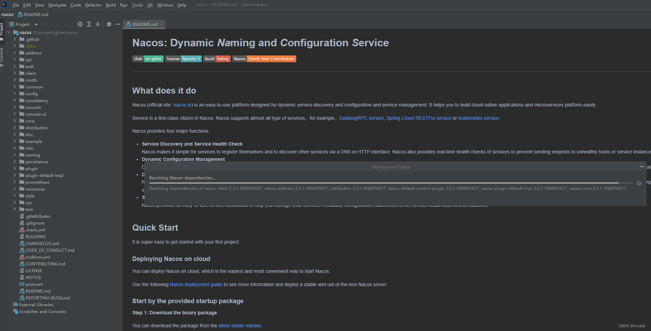
Task: Select the consistency folder
Action: [x=34, y=101]
